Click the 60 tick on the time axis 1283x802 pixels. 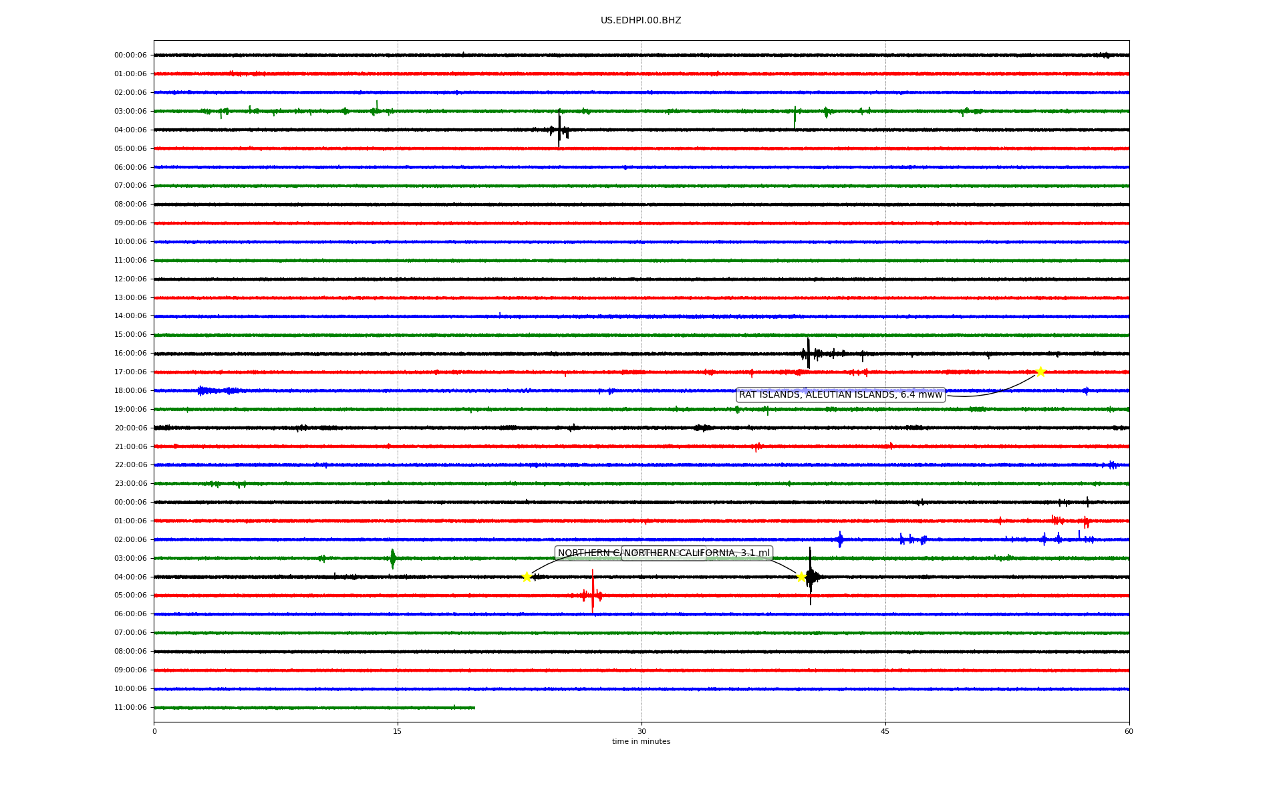click(x=1129, y=731)
